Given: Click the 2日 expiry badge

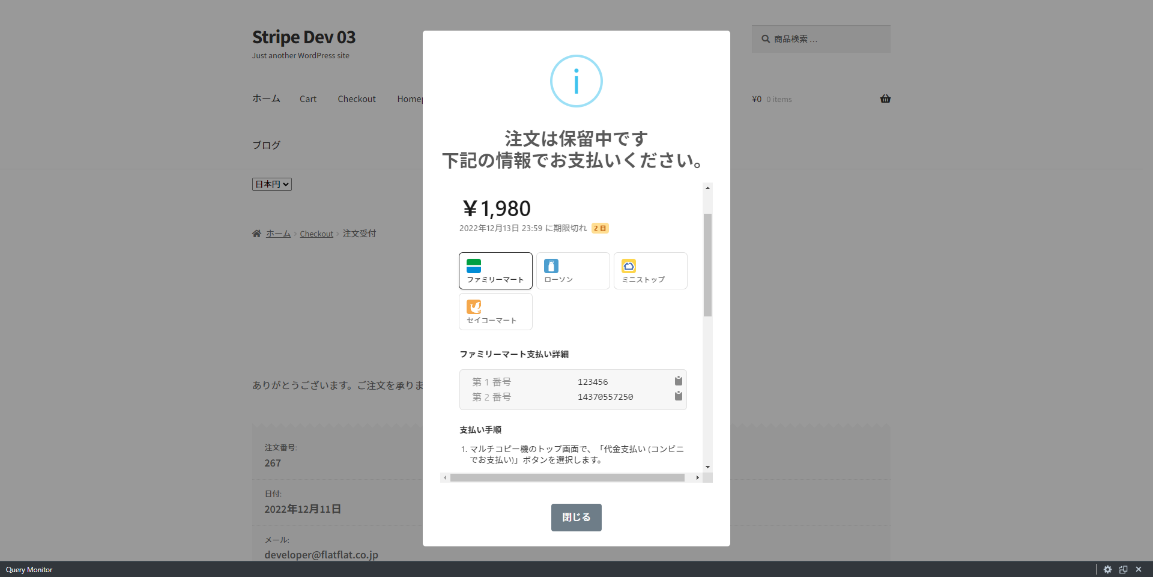Looking at the screenshot, I should pyautogui.click(x=600, y=228).
